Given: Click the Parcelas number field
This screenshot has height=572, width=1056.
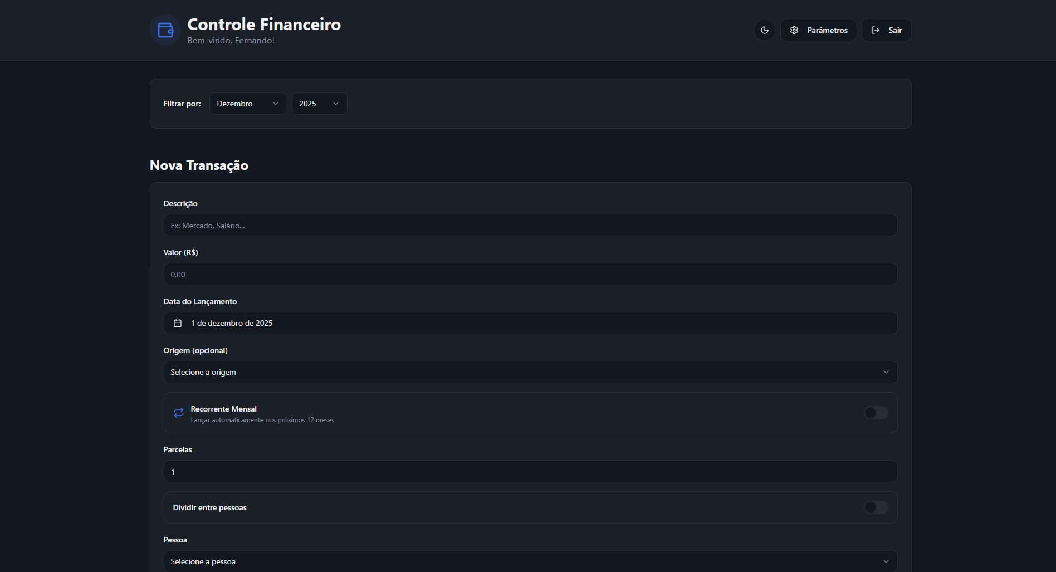Looking at the screenshot, I should coord(530,472).
